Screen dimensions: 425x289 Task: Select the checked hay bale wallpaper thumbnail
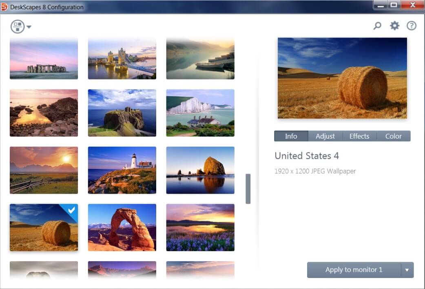pyautogui.click(x=44, y=227)
